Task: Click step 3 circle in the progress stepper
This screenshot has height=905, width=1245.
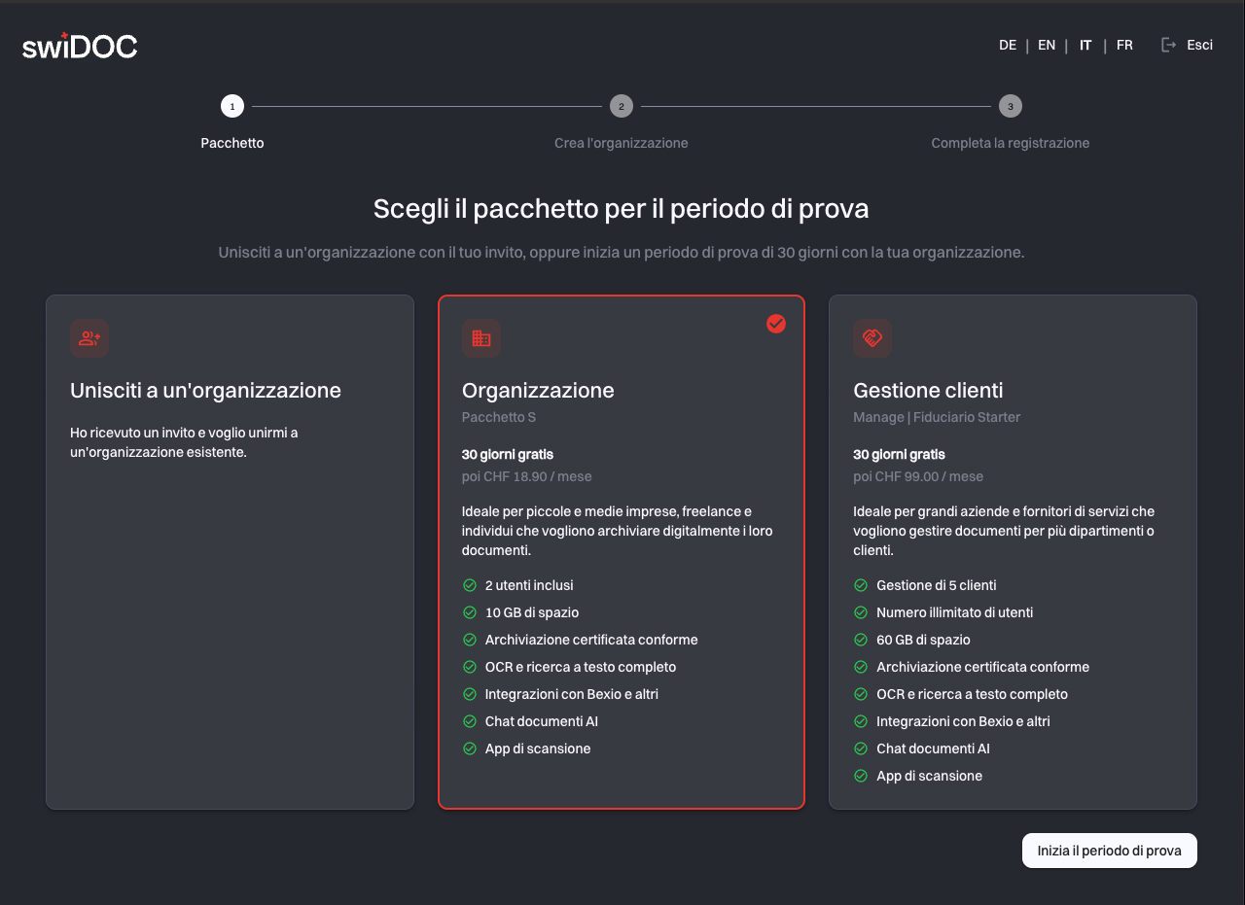Action: tap(1011, 106)
